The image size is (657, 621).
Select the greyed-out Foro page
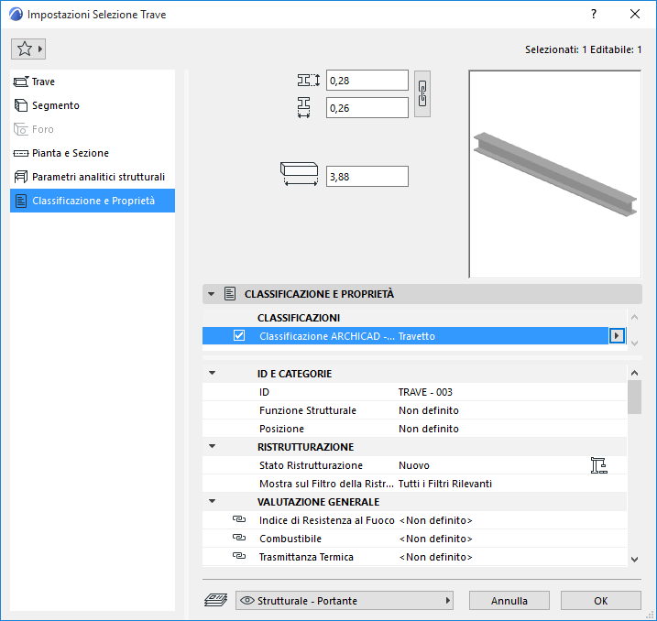pyautogui.click(x=93, y=129)
